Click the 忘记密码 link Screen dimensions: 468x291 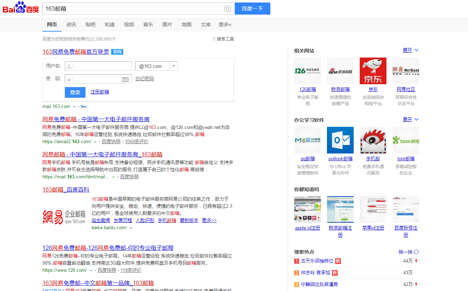(x=145, y=79)
